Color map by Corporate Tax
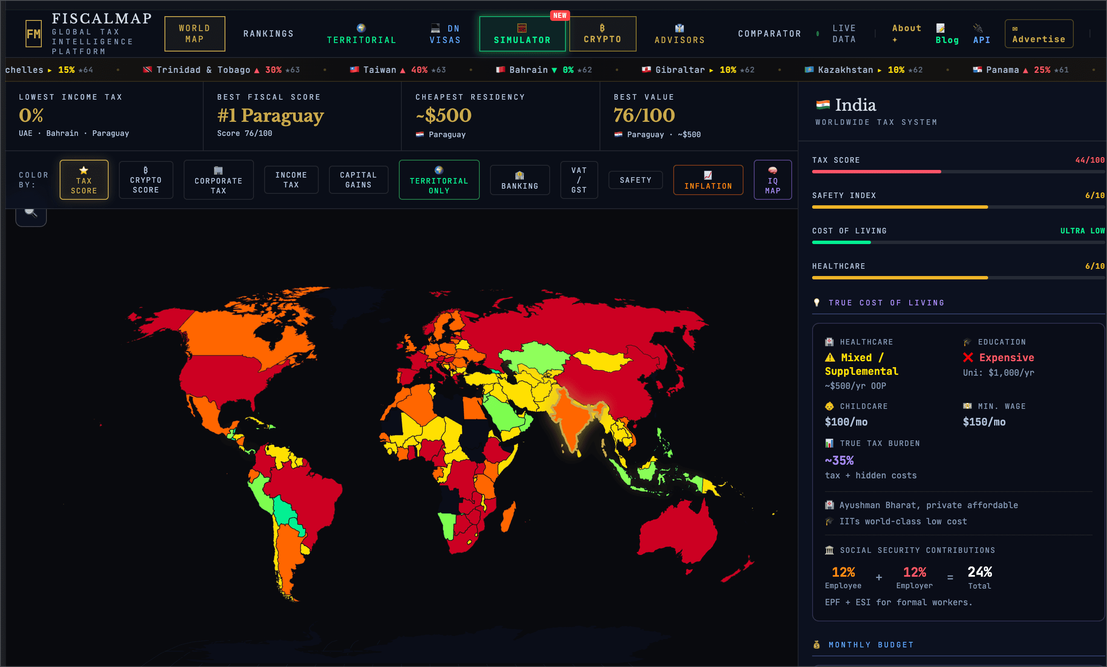 pos(218,180)
